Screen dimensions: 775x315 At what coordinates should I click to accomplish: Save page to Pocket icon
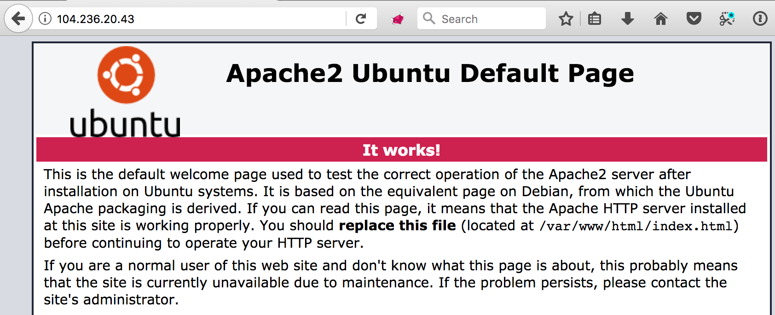[x=694, y=19]
